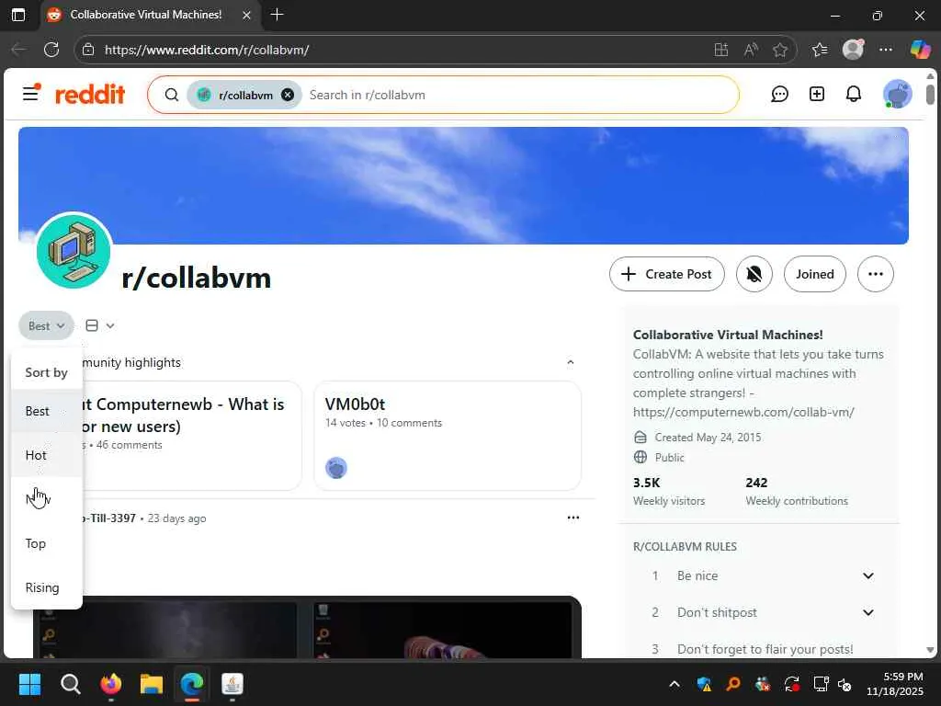Click the r/collabvm community avatar icon
The image size is (941, 706).
pos(74,251)
